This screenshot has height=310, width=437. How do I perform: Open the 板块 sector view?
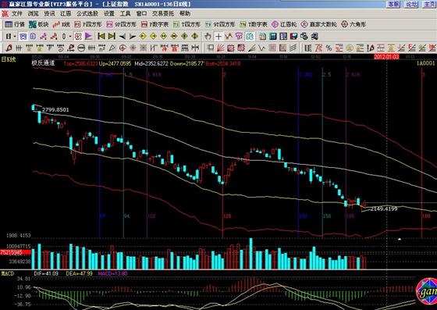coord(39,24)
